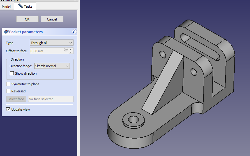Click the Pocket parameters icon
Image resolution: width=250 pixels, height=156 pixels.
click(x=6, y=32)
